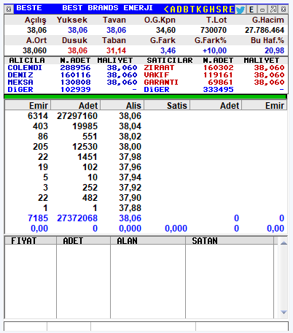The image size is (293, 333).
Task: Select buyer DENIZ row
Action: [x=72, y=75]
